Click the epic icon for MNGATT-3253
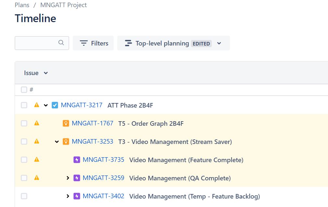This screenshot has width=328, height=207. coord(67,142)
